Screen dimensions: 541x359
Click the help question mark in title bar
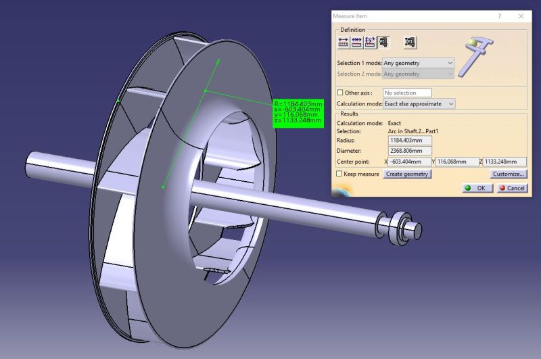click(499, 16)
